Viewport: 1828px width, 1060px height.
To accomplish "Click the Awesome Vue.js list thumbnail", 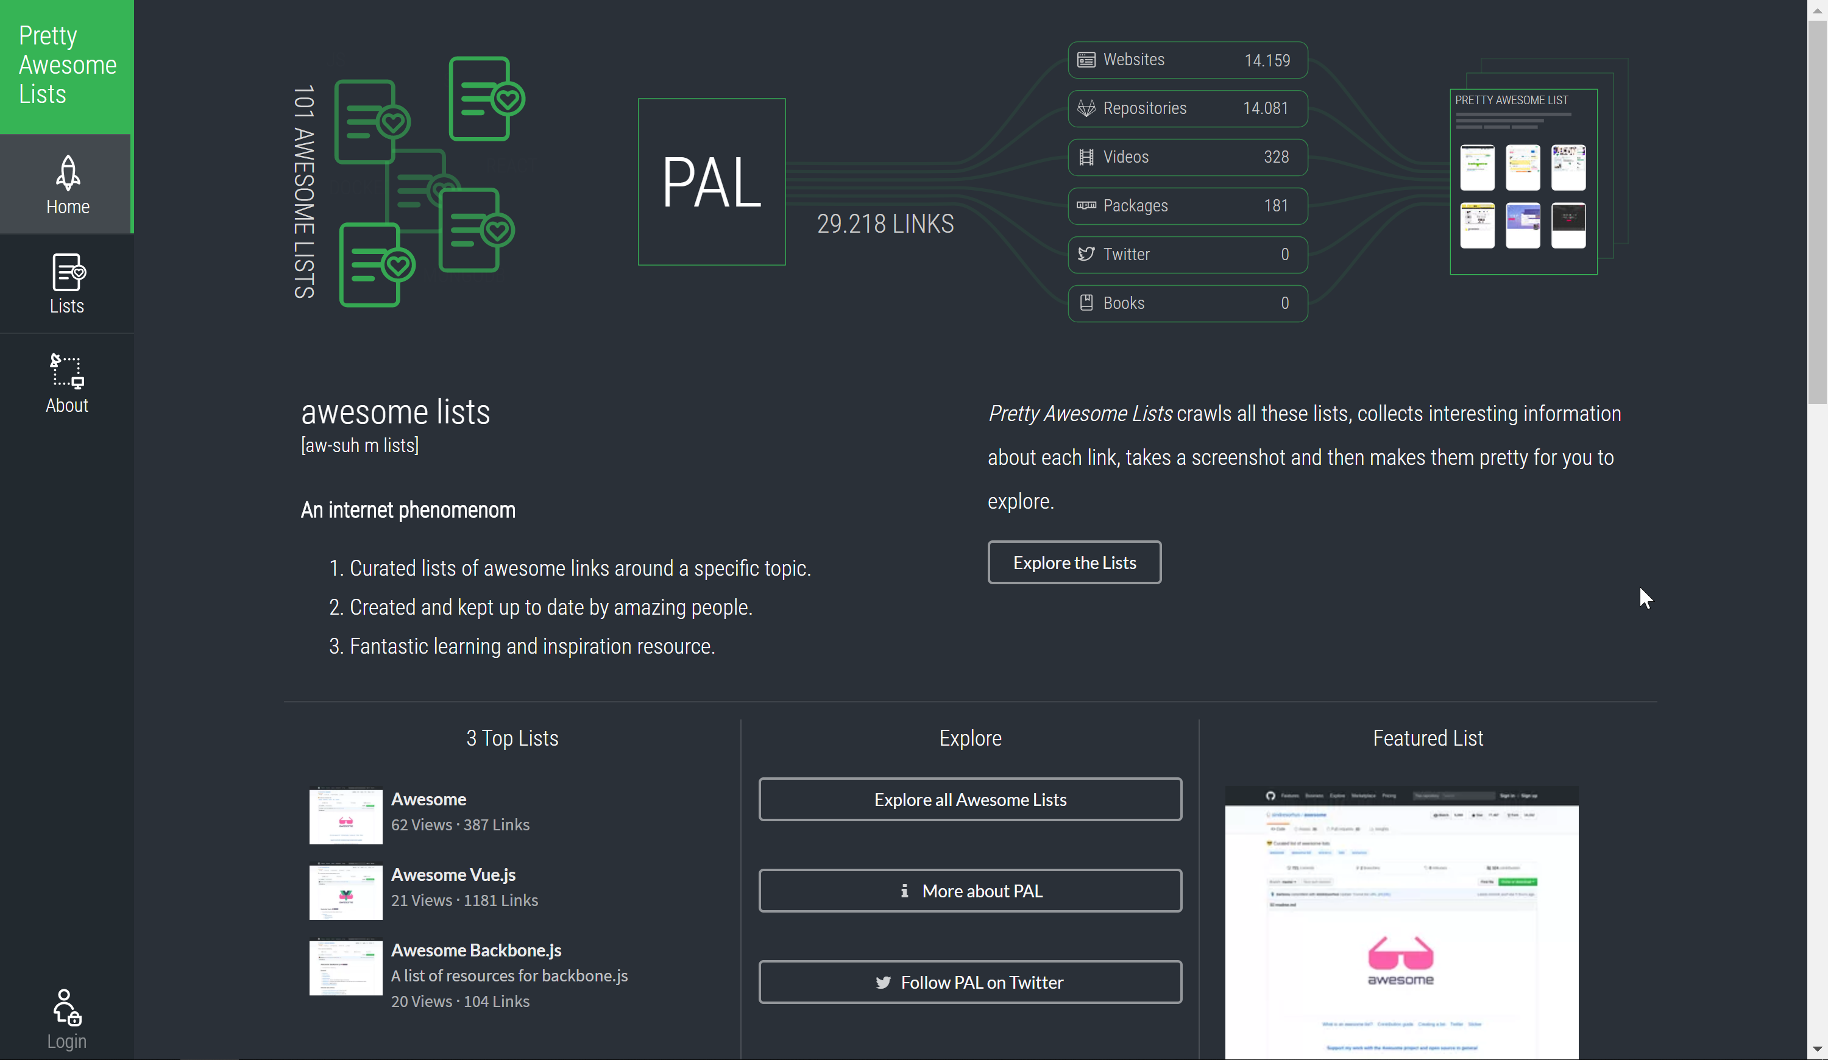I will click(x=345, y=891).
